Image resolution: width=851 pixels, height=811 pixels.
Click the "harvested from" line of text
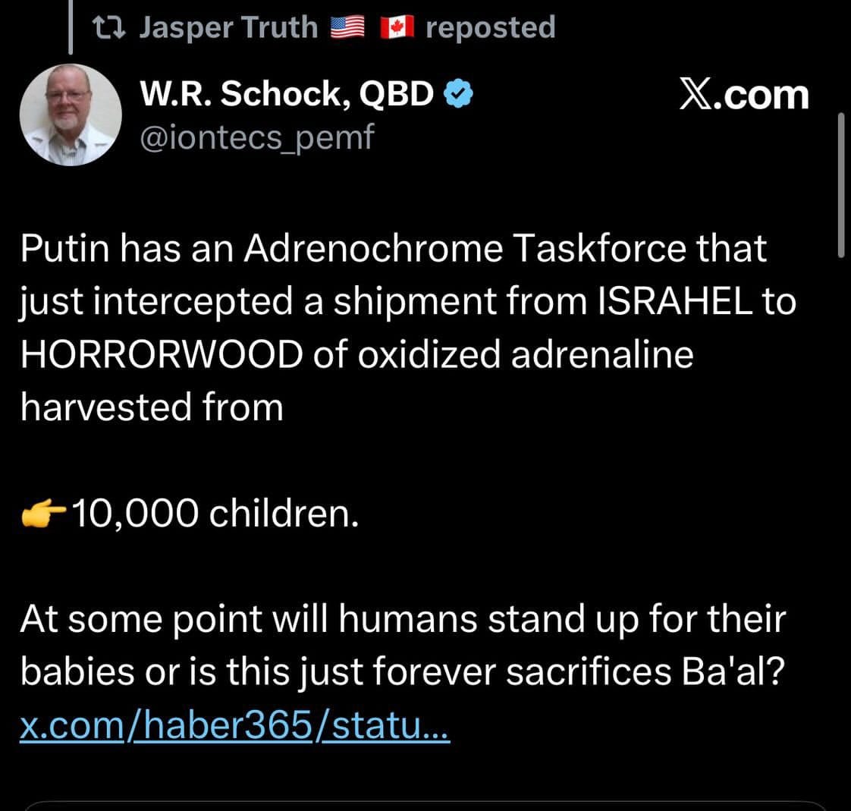click(152, 408)
